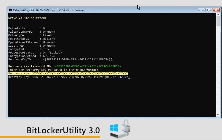Click the ProtectorStatus On (Locked) line
The height and width of the screenshot is (140, 222).
(x=35, y=53)
